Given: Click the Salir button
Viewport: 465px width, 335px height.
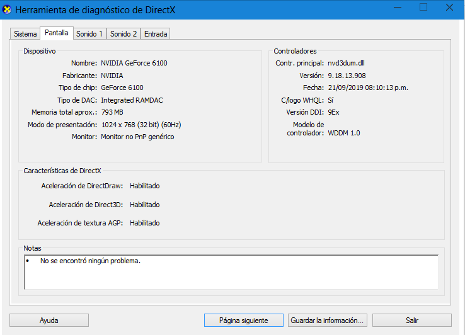Looking at the screenshot, I should point(412,321).
